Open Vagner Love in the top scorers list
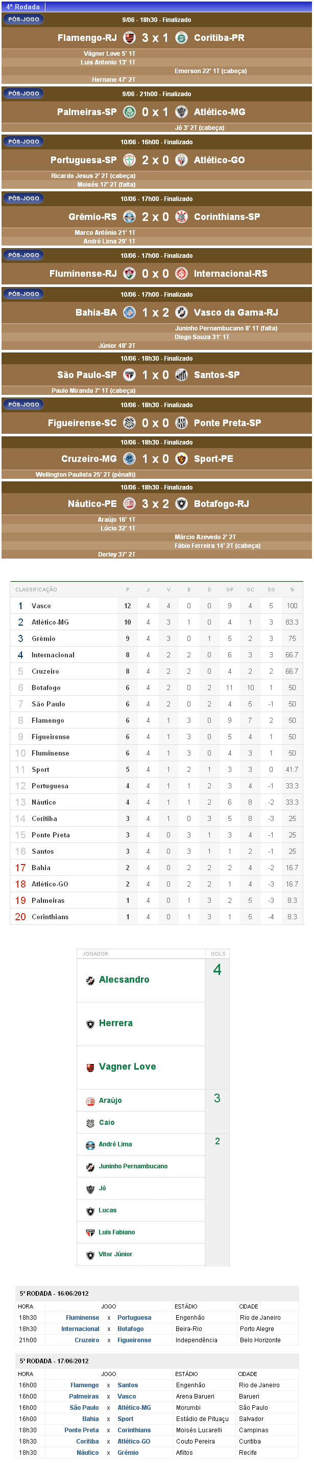Viewport: 314px width, 1463px height. pyautogui.click(x=127, y=1067)
